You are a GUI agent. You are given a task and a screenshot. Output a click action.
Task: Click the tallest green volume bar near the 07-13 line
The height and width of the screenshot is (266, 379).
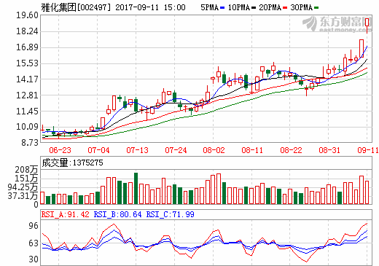136,188
